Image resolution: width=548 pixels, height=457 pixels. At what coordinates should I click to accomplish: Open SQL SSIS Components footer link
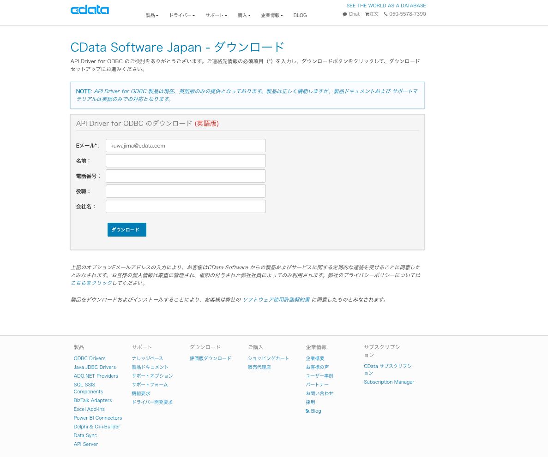(88, 388)
